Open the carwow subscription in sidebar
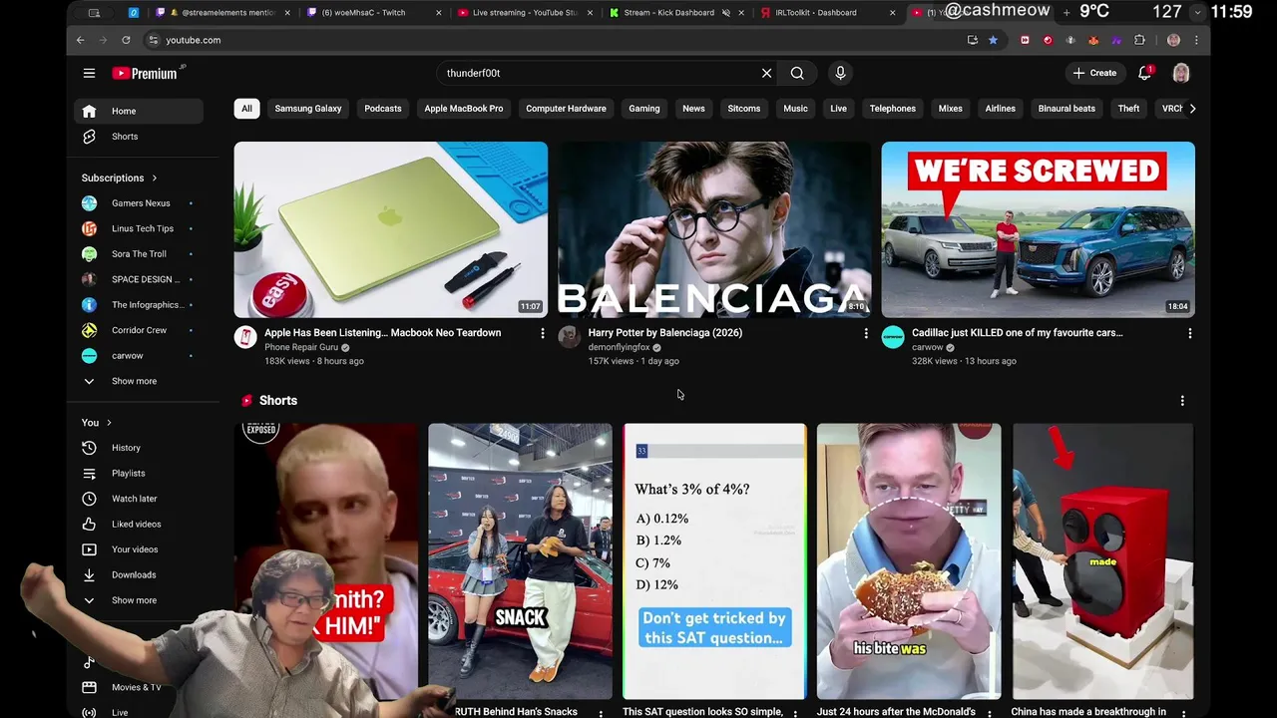 click(x=139, y=356)
